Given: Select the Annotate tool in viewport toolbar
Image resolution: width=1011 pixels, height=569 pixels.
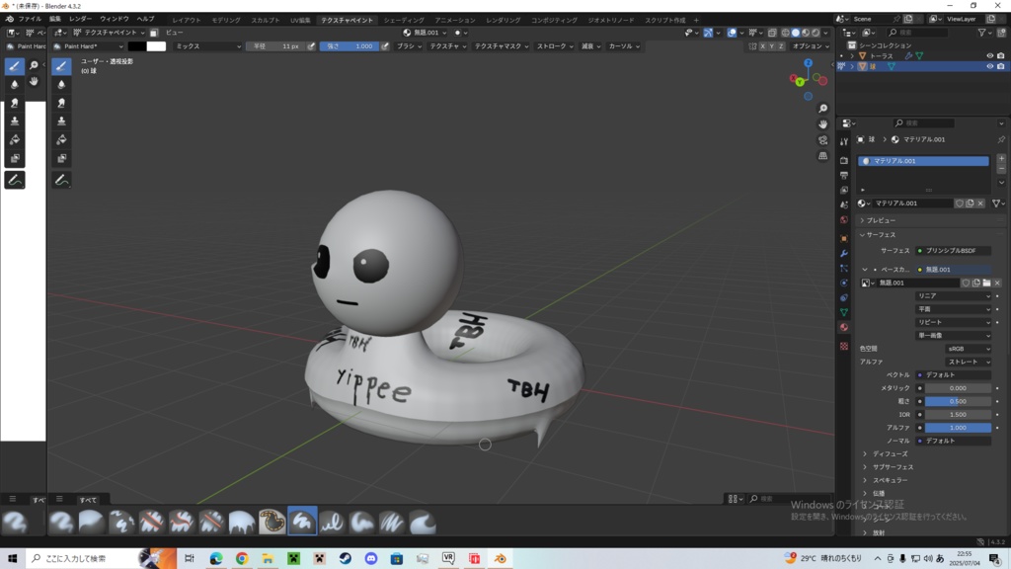Looking at the screenshot, I should coord(61,180).
